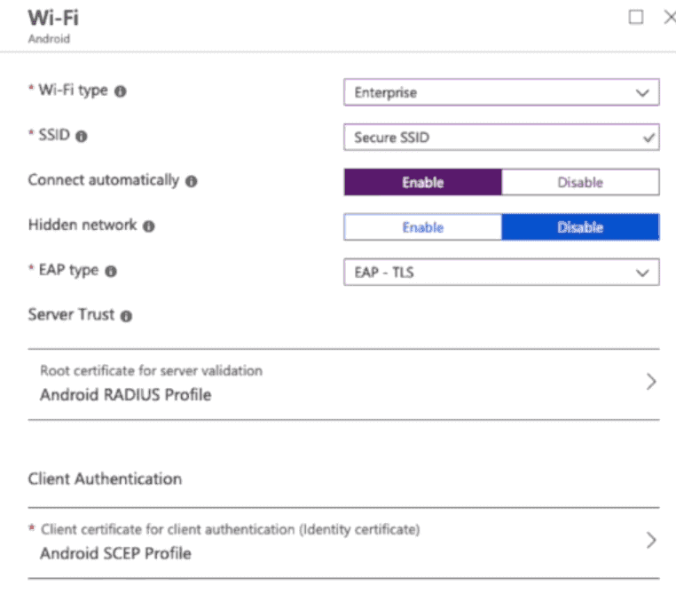Disable Connect automatically
676x594 pixels.
coord(580,182)
